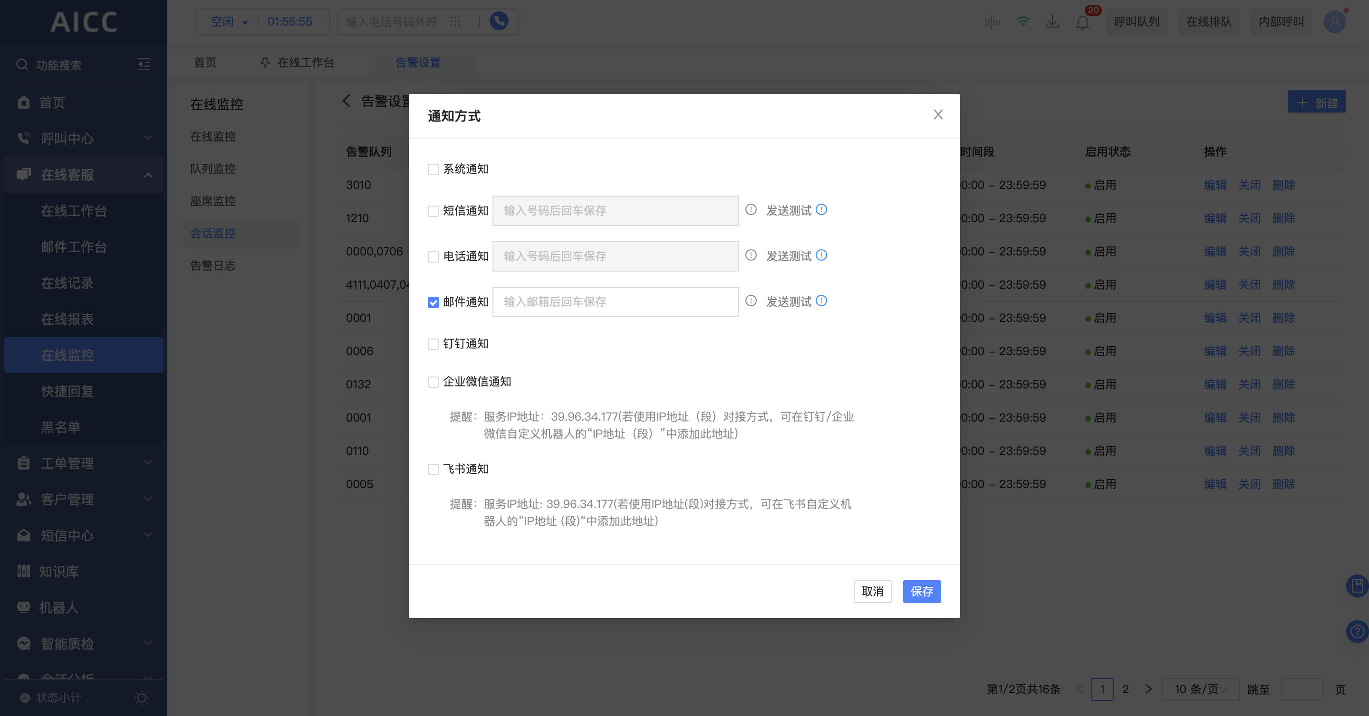Toggle theme with the sun icon

(x=141, y=697)
